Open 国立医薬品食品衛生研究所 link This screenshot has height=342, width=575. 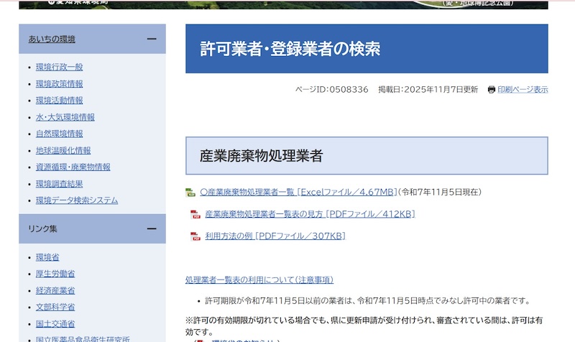click(83, 339)
